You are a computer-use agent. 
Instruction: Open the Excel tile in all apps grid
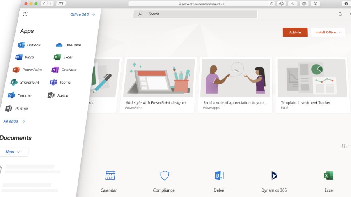coord(329,181)
